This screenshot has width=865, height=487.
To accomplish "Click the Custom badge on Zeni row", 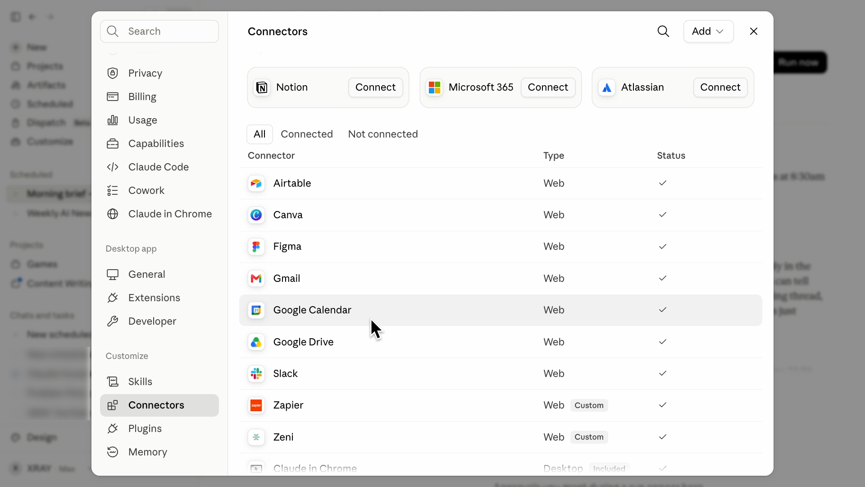I will (x=589, y=437).
